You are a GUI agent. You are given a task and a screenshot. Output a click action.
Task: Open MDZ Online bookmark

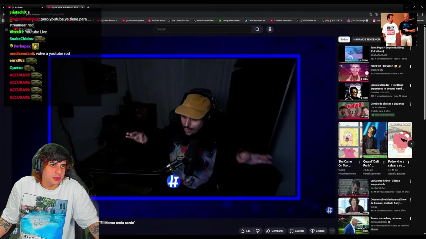pos(307,21)
